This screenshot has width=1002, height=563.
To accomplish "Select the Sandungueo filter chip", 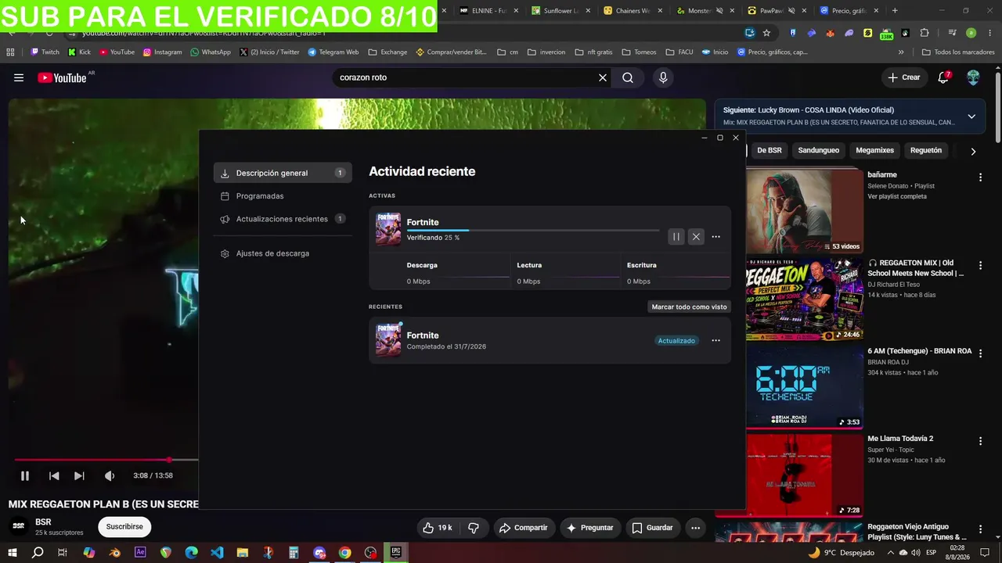I will 818,150.
